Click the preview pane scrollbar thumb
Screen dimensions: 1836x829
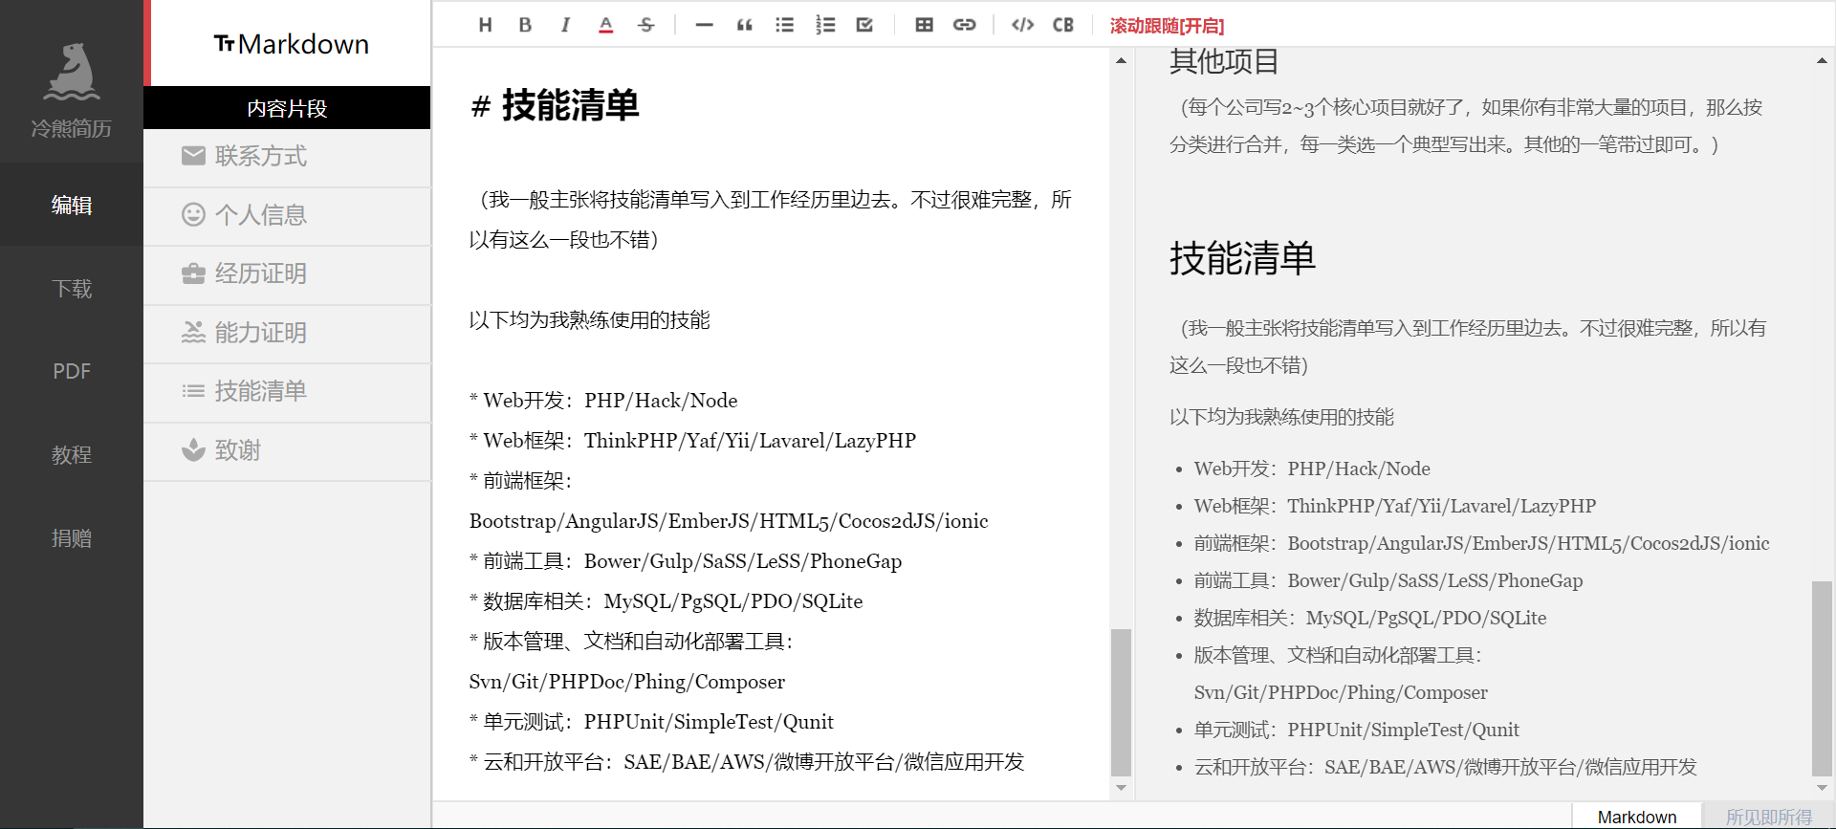point(1822,678)
